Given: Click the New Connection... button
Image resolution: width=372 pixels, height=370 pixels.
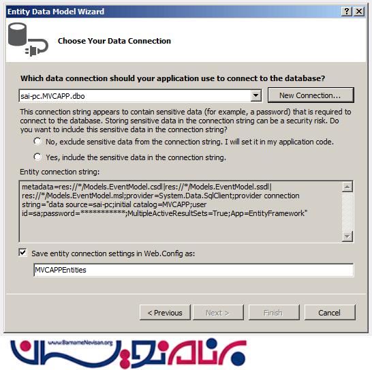Looking at the screenshot, I should click(311, 95).
